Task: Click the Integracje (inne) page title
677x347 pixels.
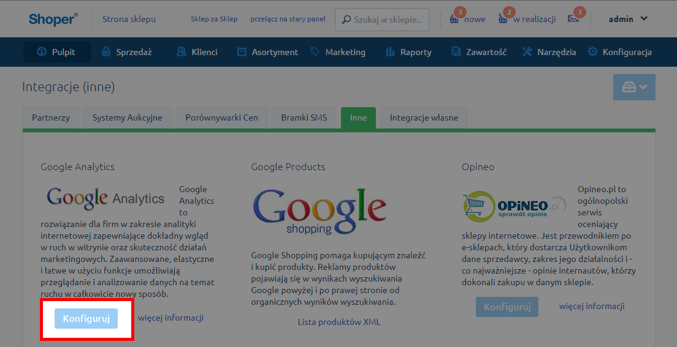Action: click(69, 88)
